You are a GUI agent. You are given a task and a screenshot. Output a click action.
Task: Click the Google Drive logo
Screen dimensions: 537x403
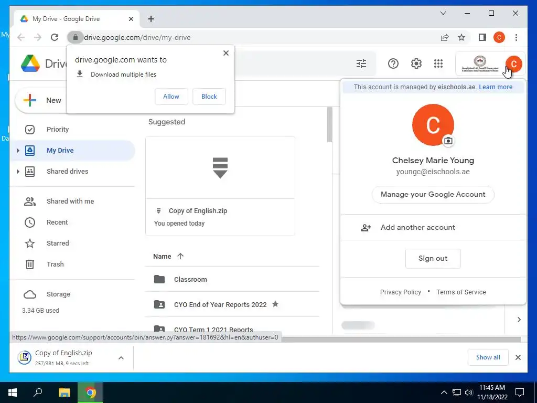pos(30,63)
